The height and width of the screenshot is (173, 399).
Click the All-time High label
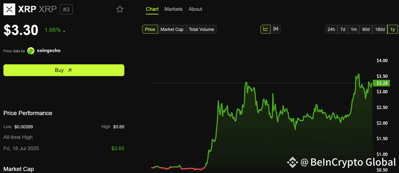coord(18,137)
